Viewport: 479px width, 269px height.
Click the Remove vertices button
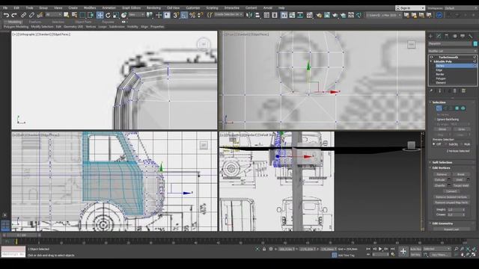click(x=442, y=174)
